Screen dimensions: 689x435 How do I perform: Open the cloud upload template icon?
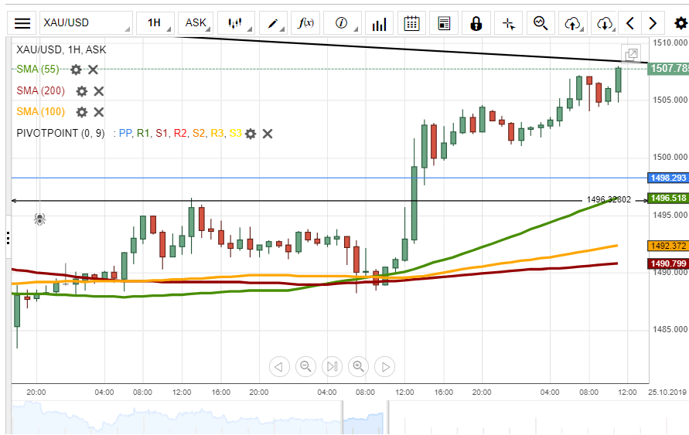click(x=572, y=23)
